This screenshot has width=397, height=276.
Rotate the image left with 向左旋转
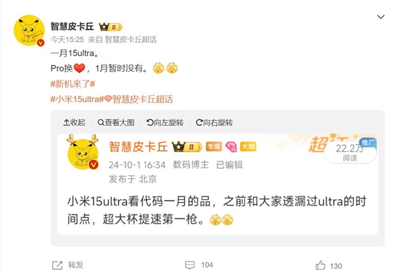click(x=165, y=122)
